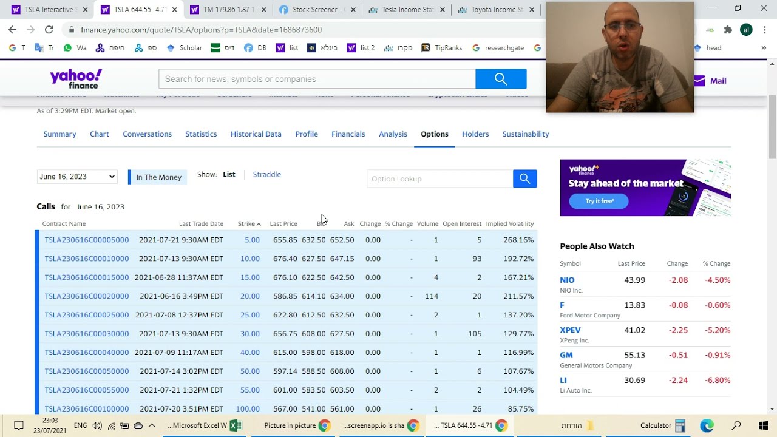Open the volume speaker icon in system tray
Screen dimensions: 777x437
coord(97,425)
